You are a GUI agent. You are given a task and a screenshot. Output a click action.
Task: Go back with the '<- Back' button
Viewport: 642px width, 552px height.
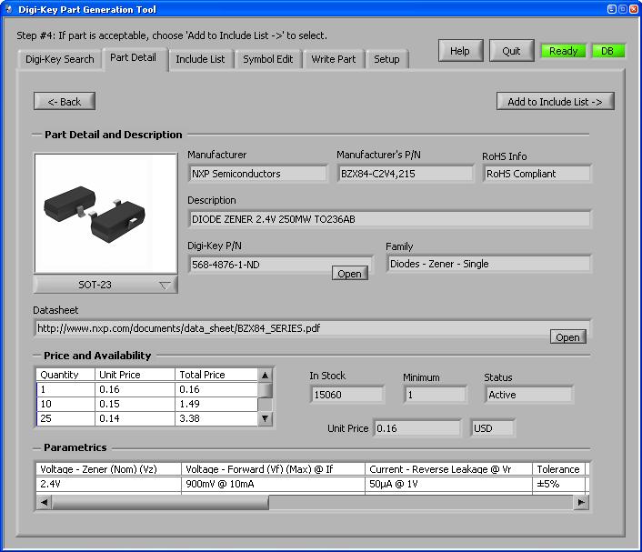(65, 101)
